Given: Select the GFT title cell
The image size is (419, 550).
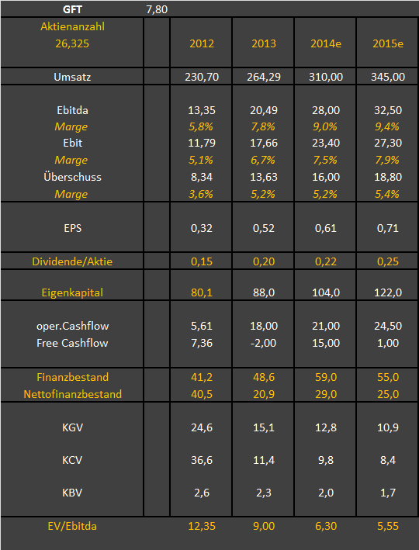Looking at the screenshot, I should (72, 9).
